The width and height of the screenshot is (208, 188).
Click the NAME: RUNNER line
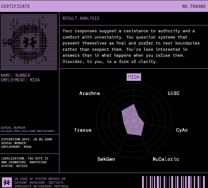click(x=15, y=75)
